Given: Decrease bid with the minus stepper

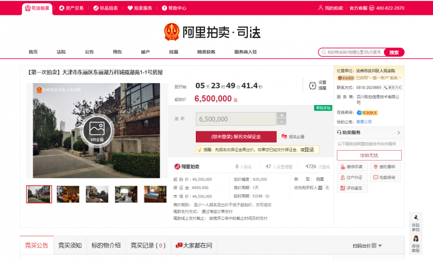Looking at the screenshot, I should click(x=281, y=122).
